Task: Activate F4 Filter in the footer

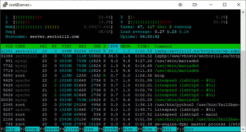Action: click(x=69, y=129)
